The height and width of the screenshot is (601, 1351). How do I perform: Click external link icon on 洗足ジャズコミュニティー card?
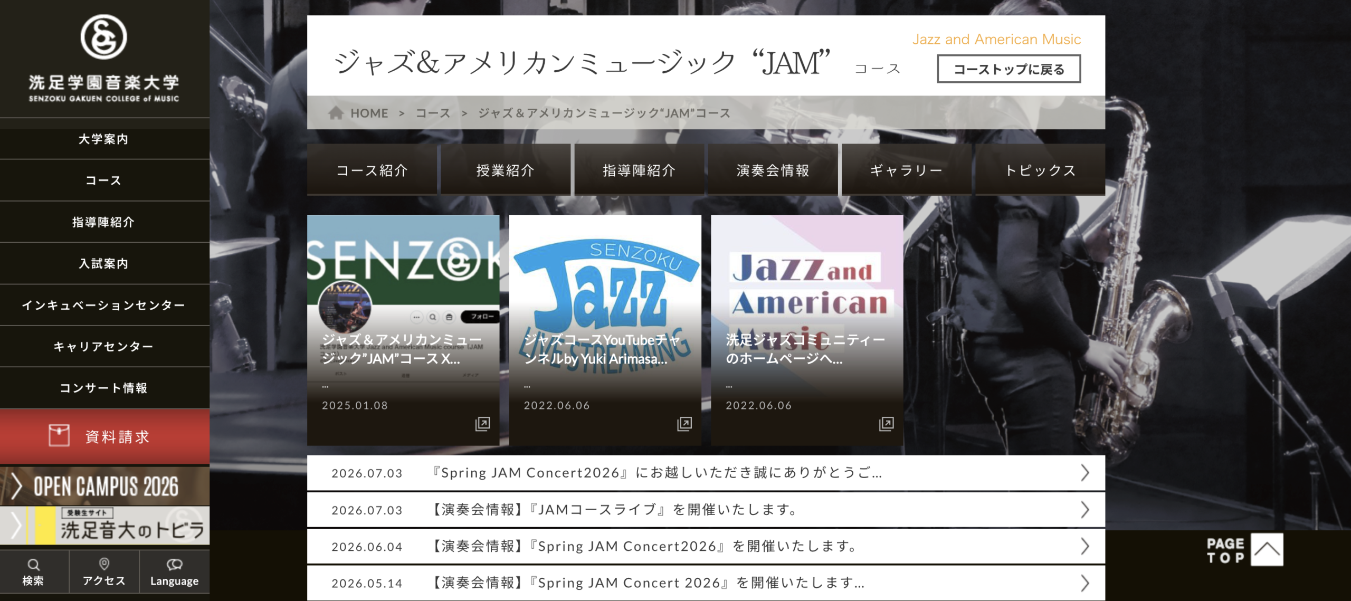887,424
